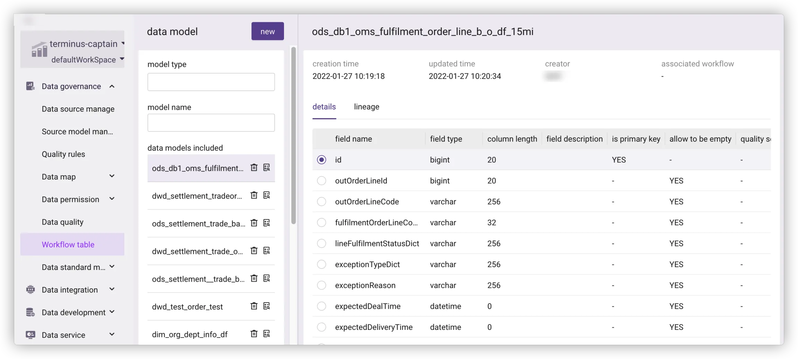This screenshot has width=798, height=359.
Task: Open detail icon for dim_org_dept_info_df
Action: pos(266,334)
